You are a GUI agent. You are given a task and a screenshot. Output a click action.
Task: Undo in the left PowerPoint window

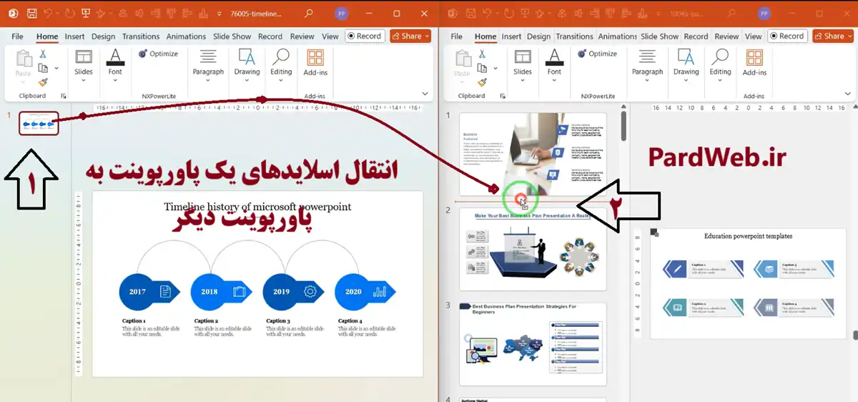coord(49,14)
